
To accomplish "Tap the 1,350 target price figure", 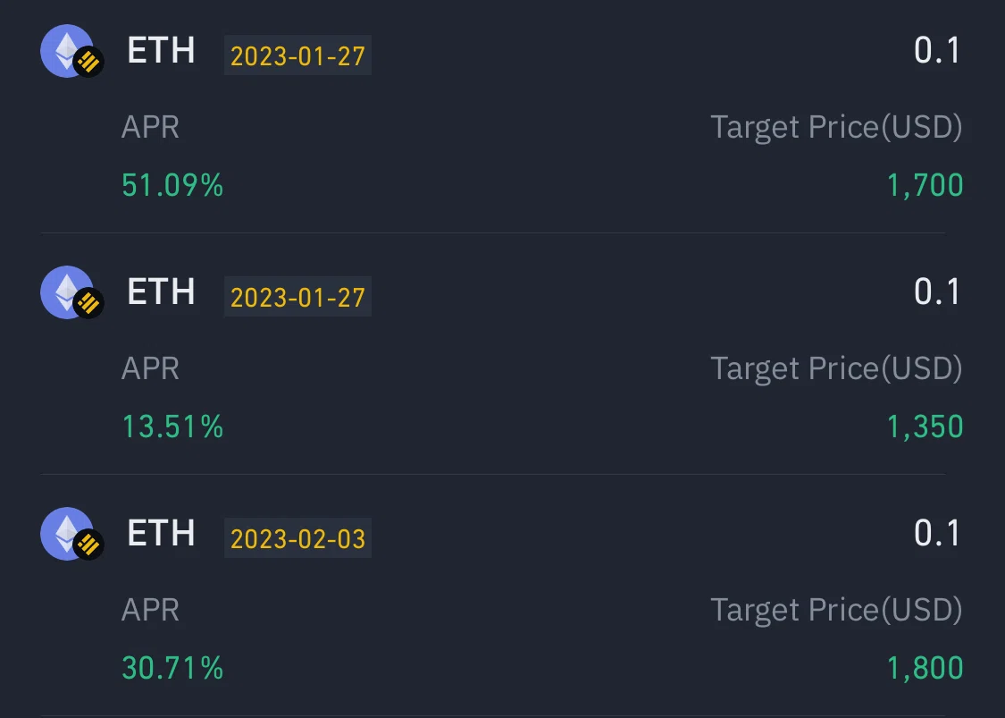I will (925, 427).
